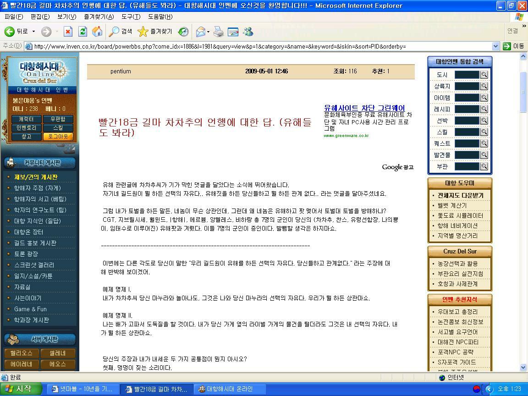This screenshot has width=528, height=396.
Task: Expand the 뒤로 button history dropdown
Action: 34,31
